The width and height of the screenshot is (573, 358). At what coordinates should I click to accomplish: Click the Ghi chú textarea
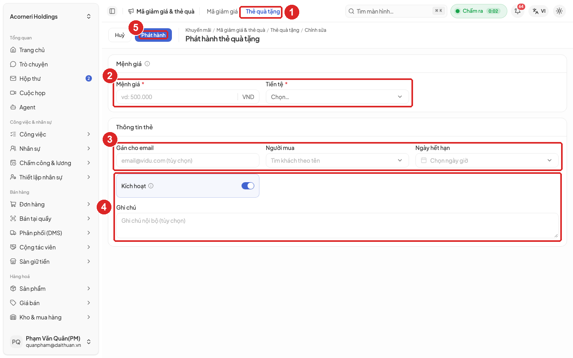pyautogui.click(x=337, y=226)
